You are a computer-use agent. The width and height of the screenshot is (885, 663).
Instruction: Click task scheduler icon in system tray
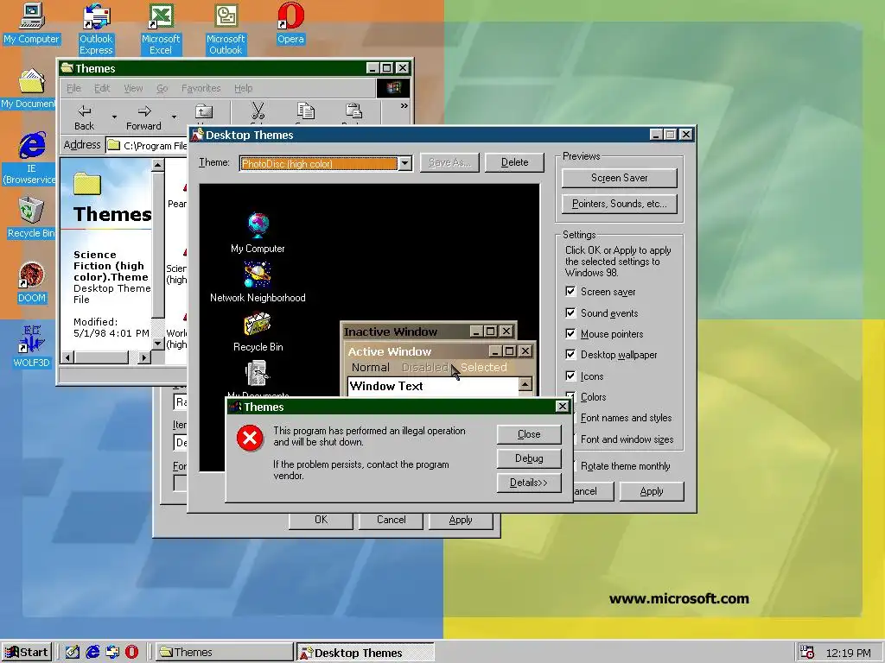807,653
